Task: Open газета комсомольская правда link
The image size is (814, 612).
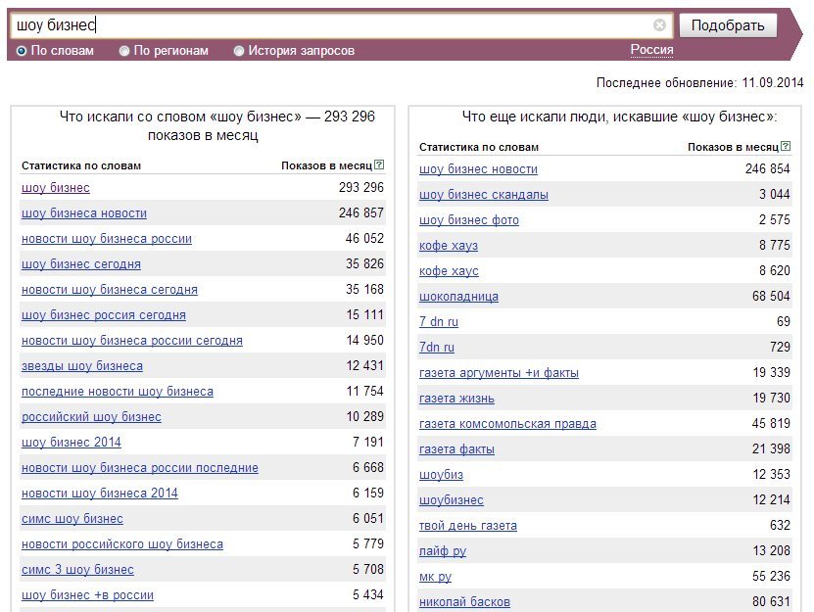Action: [x=507, y=423]
